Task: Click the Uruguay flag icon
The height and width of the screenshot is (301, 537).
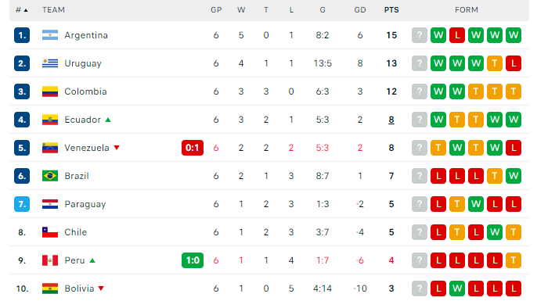Action: tap(50, 63)
